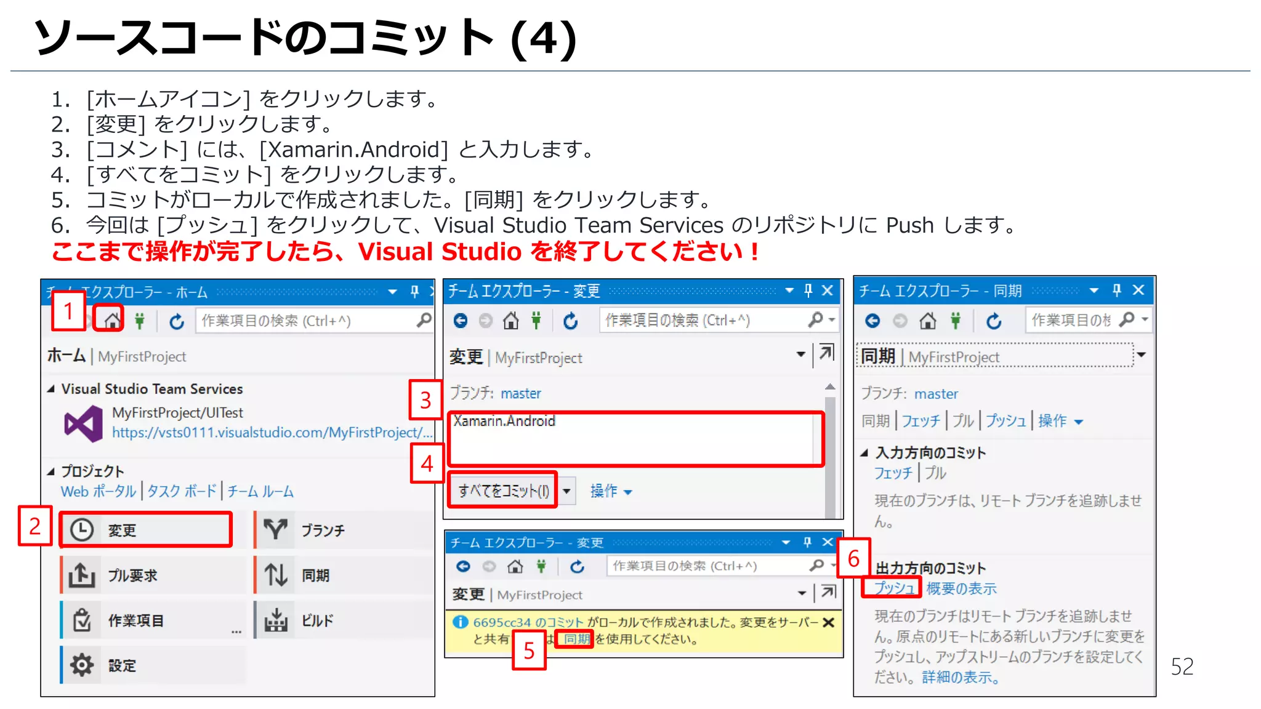Click arrows icon of 同期 tile
This screenshot has width=1261, height=709.
(275, 575)
